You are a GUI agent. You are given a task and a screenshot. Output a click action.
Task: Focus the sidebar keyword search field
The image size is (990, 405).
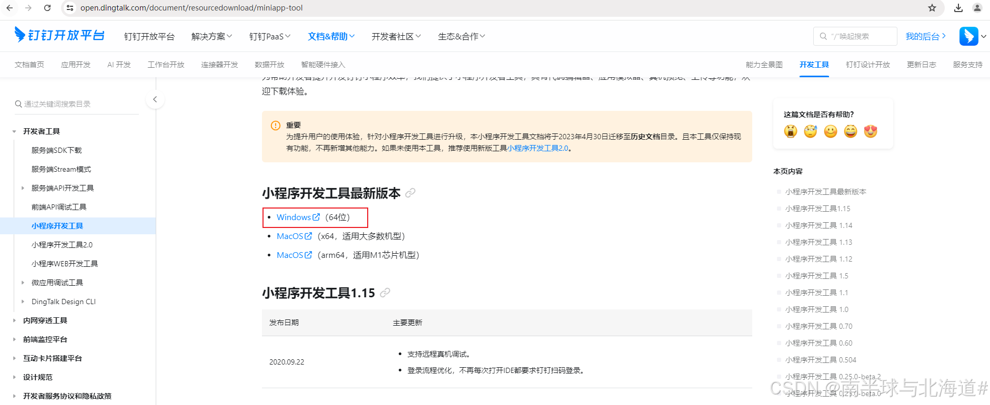(76, 104)
